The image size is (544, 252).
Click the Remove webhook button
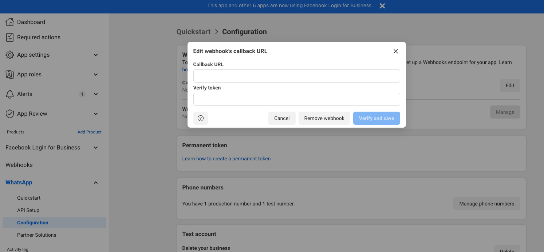324,118
